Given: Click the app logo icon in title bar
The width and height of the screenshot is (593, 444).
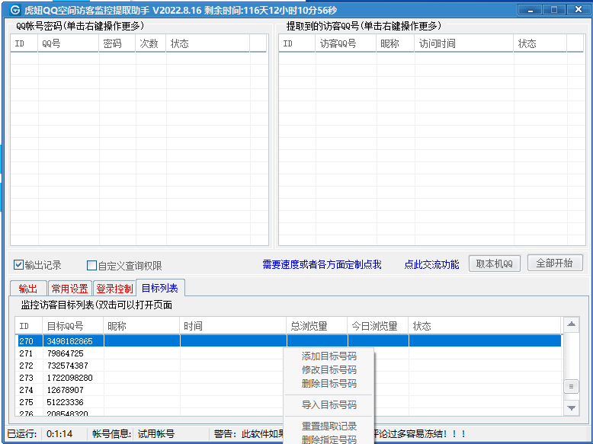Looking at the screenshot, I should tap(14, 10).
